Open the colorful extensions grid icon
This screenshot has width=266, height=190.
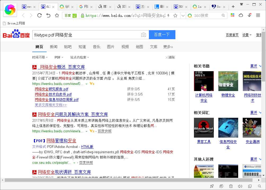click(x=233, y=15)
